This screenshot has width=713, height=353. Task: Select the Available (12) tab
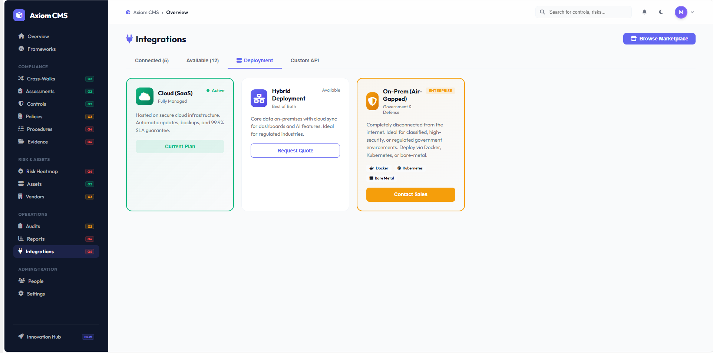click(x=202, y=60)
